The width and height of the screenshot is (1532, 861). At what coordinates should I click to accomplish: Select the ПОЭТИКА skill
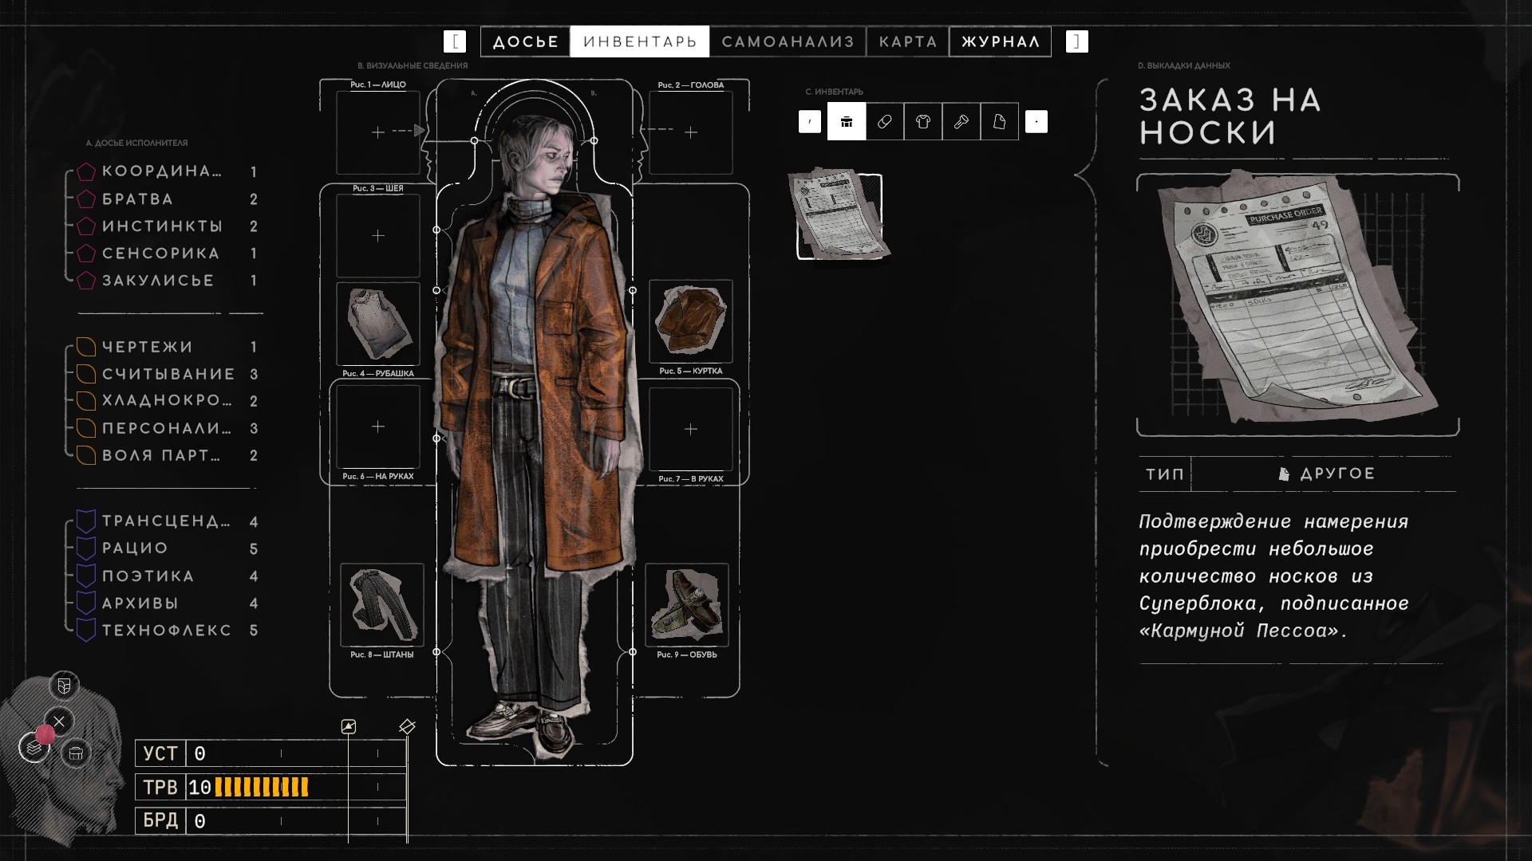click(x=168, y=576)
